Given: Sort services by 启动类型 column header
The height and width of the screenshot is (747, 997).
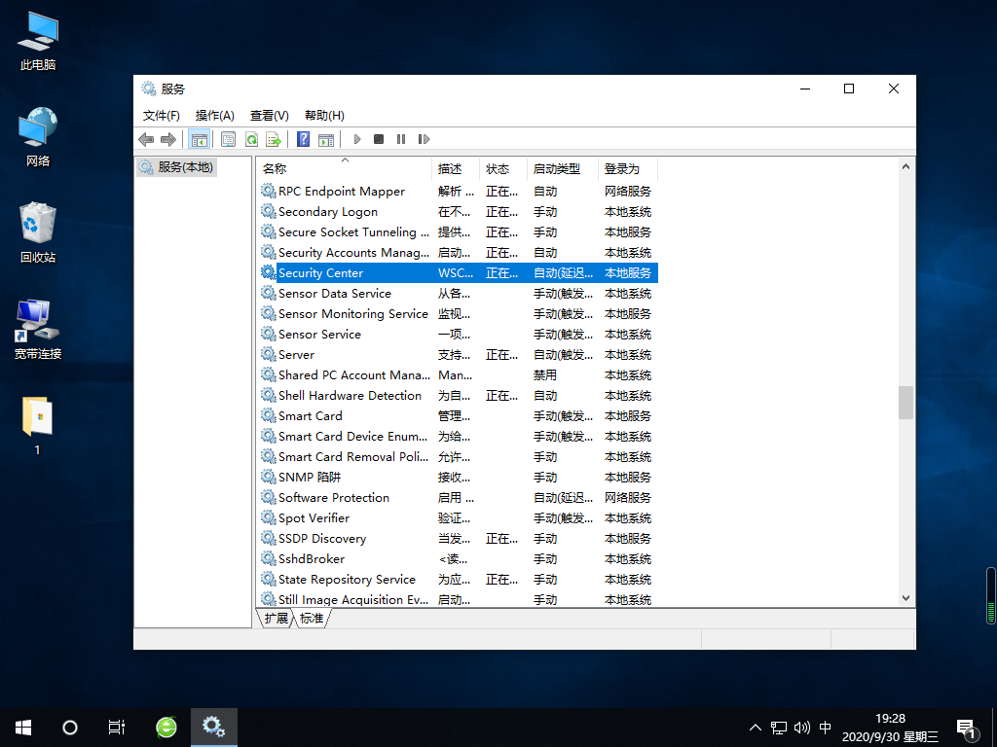Looking at the screenshot, I should pyautogui.click(x=556, y=168).
